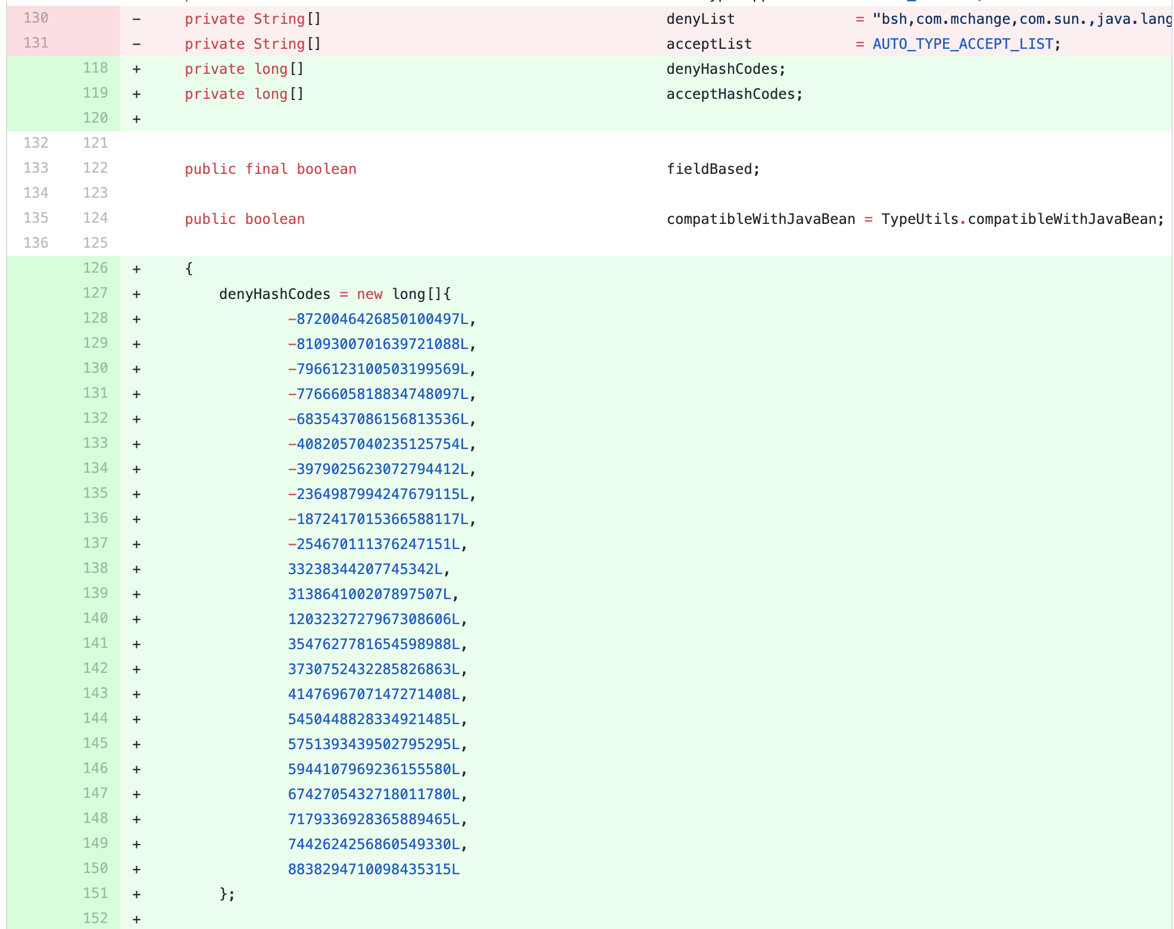This screenshot has width=1174, height=929.
Task: Click the 'new' keyword in denyHashCodes assignment
Action: click(x=369, y=294)
